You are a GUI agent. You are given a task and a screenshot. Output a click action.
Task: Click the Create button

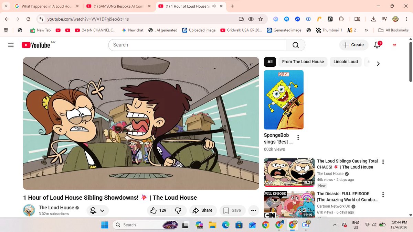click(354, 45)
